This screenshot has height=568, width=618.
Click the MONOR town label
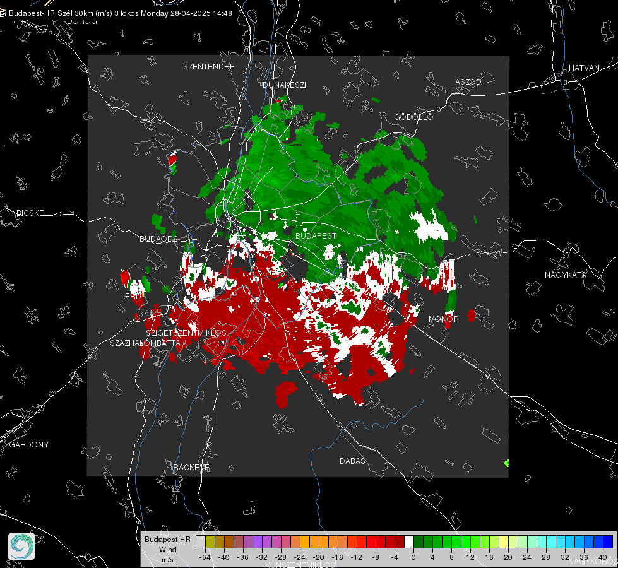point(443,319)
